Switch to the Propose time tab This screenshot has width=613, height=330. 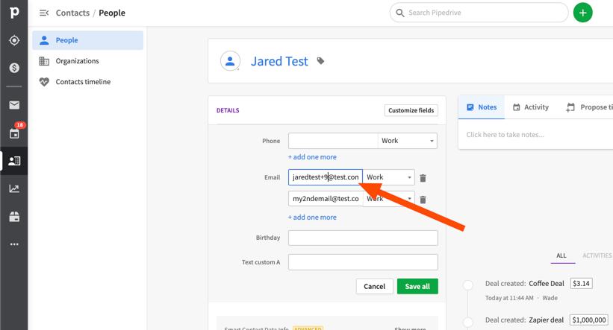click(x=588, y=107)
